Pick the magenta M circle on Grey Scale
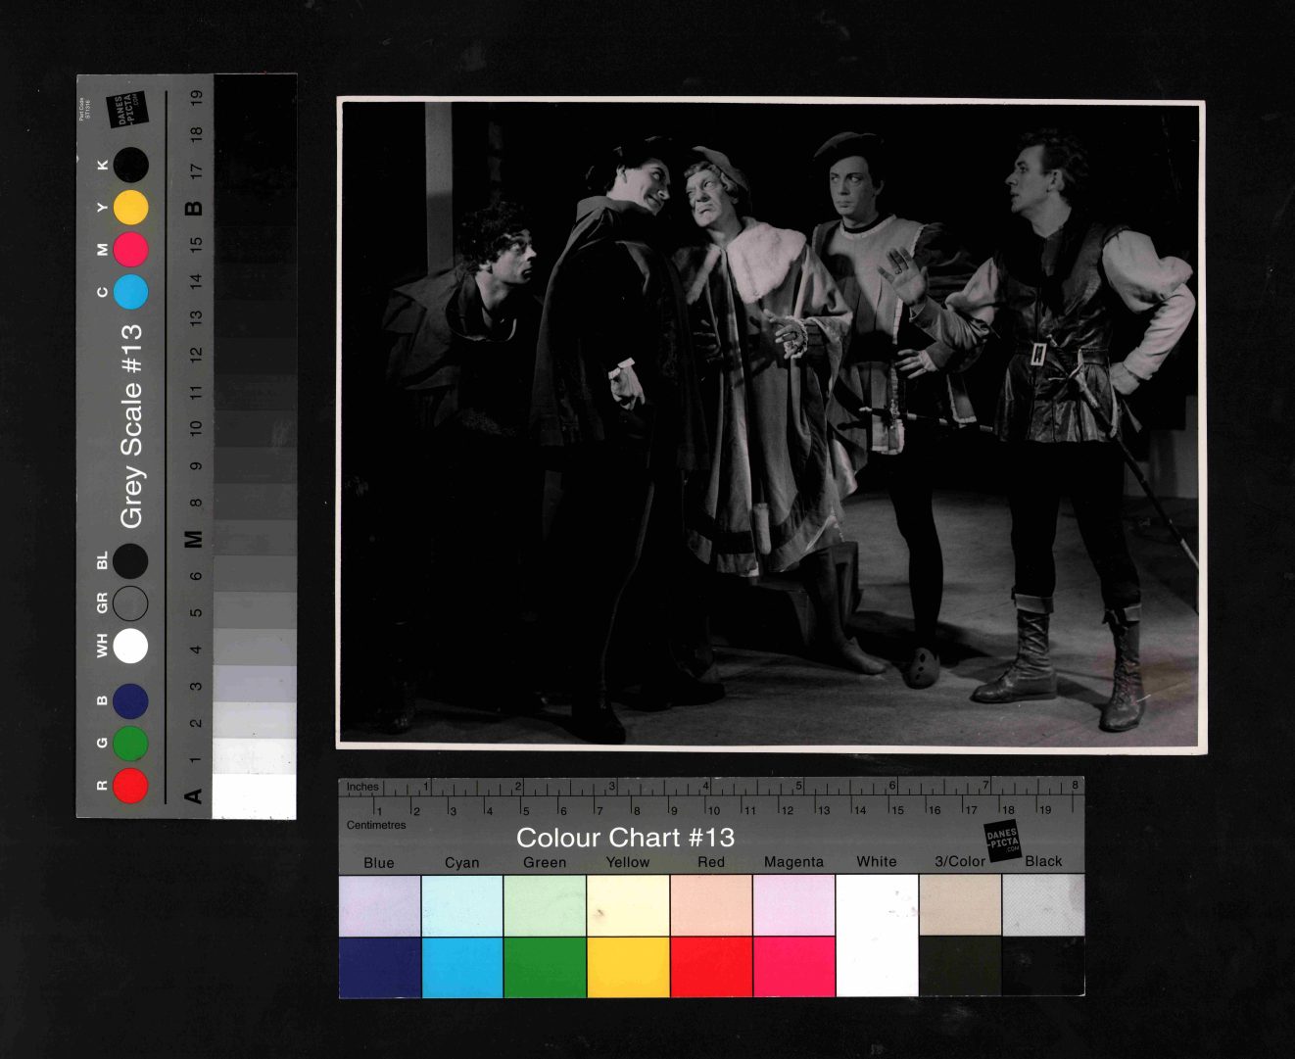 coord(130,250)
